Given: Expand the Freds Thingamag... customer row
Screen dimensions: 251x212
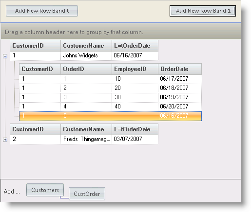Looking at the screenshot, I should click(5, 140).
